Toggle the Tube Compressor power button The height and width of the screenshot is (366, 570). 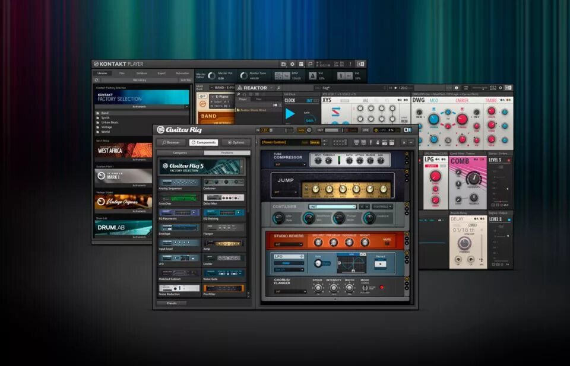pyautogui.click(x=407, y=153)
